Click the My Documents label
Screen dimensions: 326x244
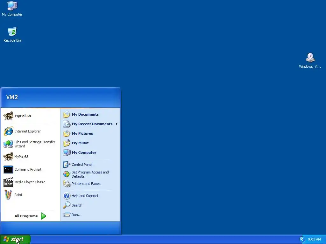click(85, 114)
